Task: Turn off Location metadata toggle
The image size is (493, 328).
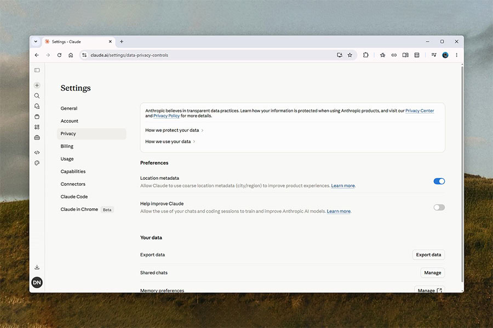Action: pos(439,181)
